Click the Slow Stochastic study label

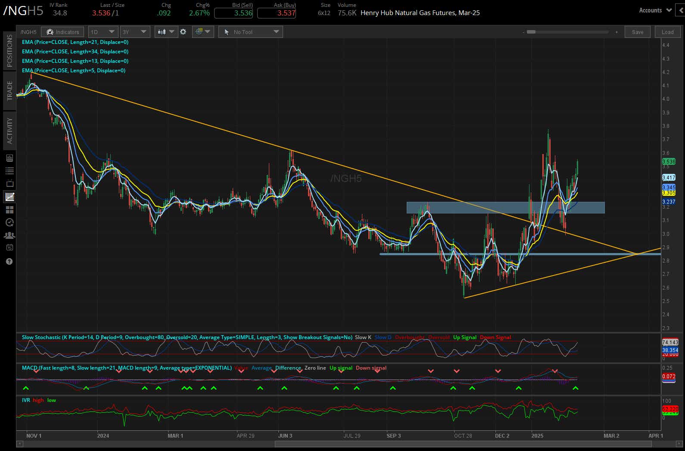point(187,337)
